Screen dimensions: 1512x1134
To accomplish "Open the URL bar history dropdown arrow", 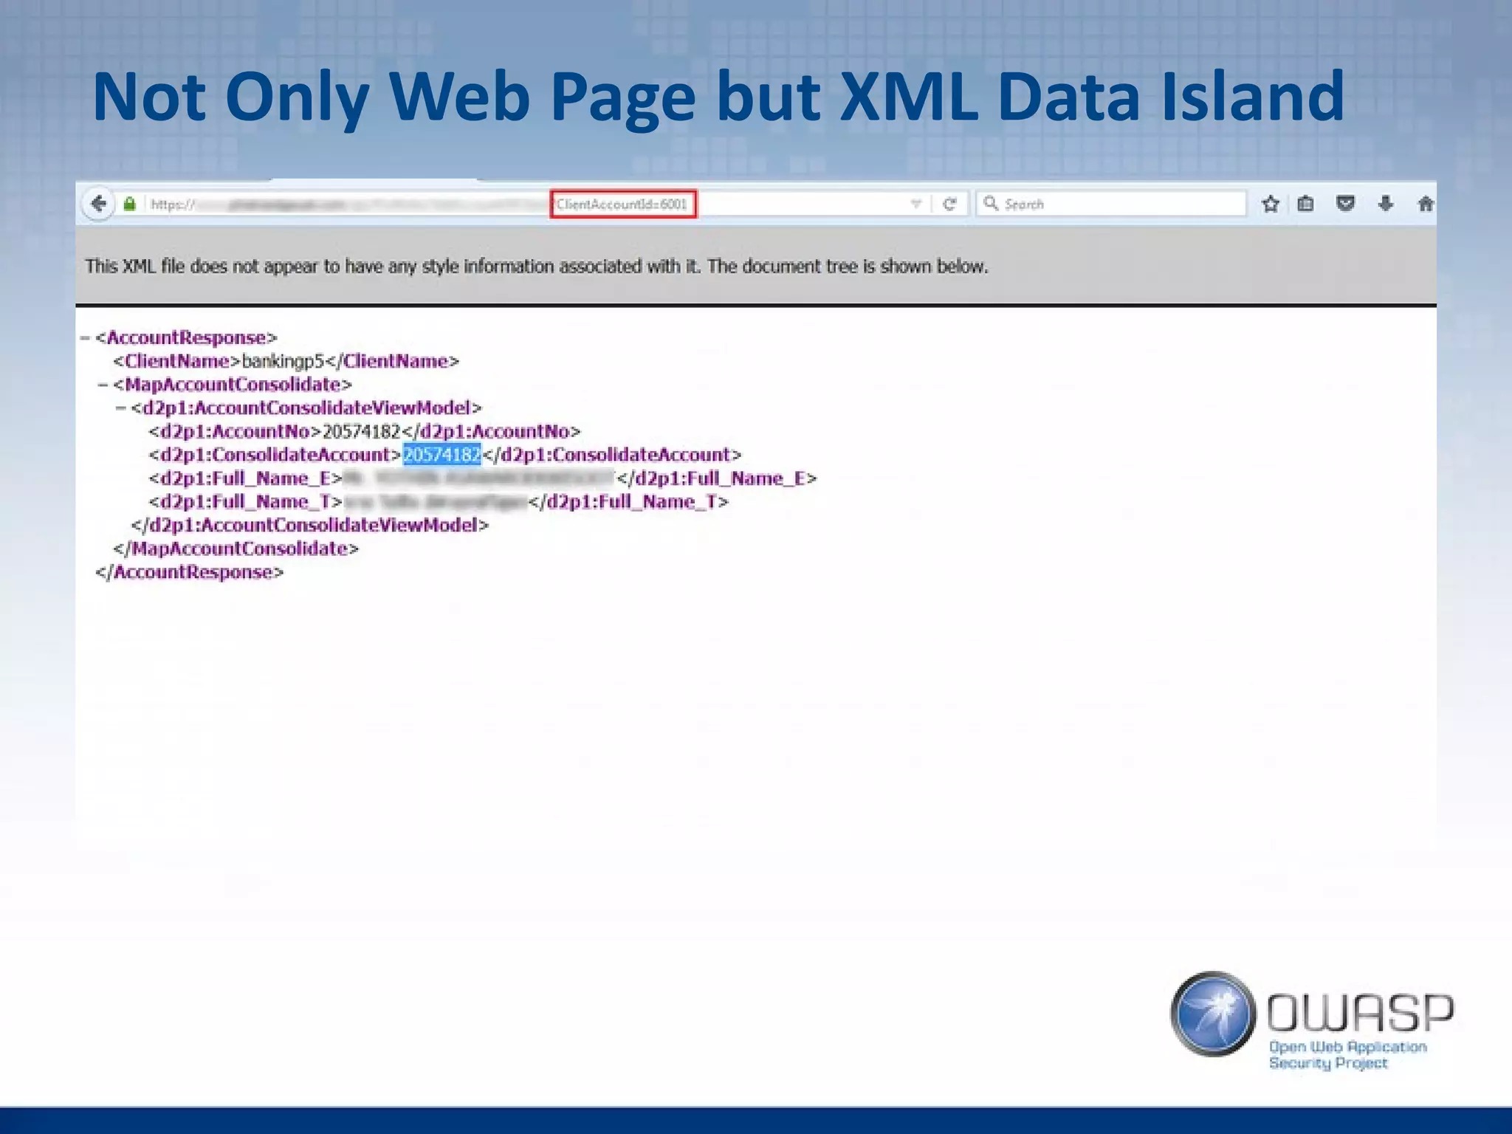I will click(915, 205).
